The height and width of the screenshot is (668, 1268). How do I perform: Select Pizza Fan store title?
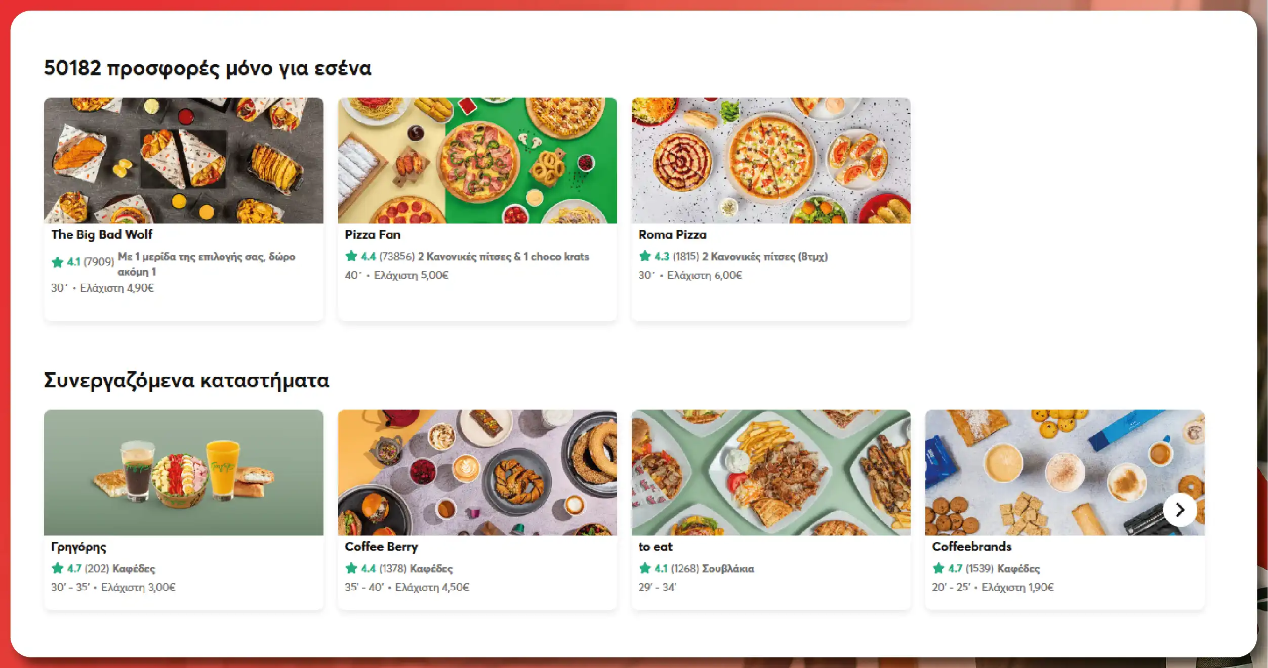(x=373, y=235)
